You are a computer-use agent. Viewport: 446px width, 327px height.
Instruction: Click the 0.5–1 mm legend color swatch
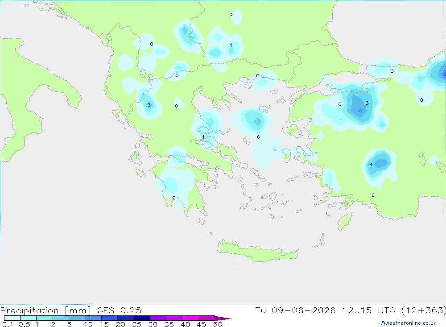pyautogui.click(x=28, y=318)
